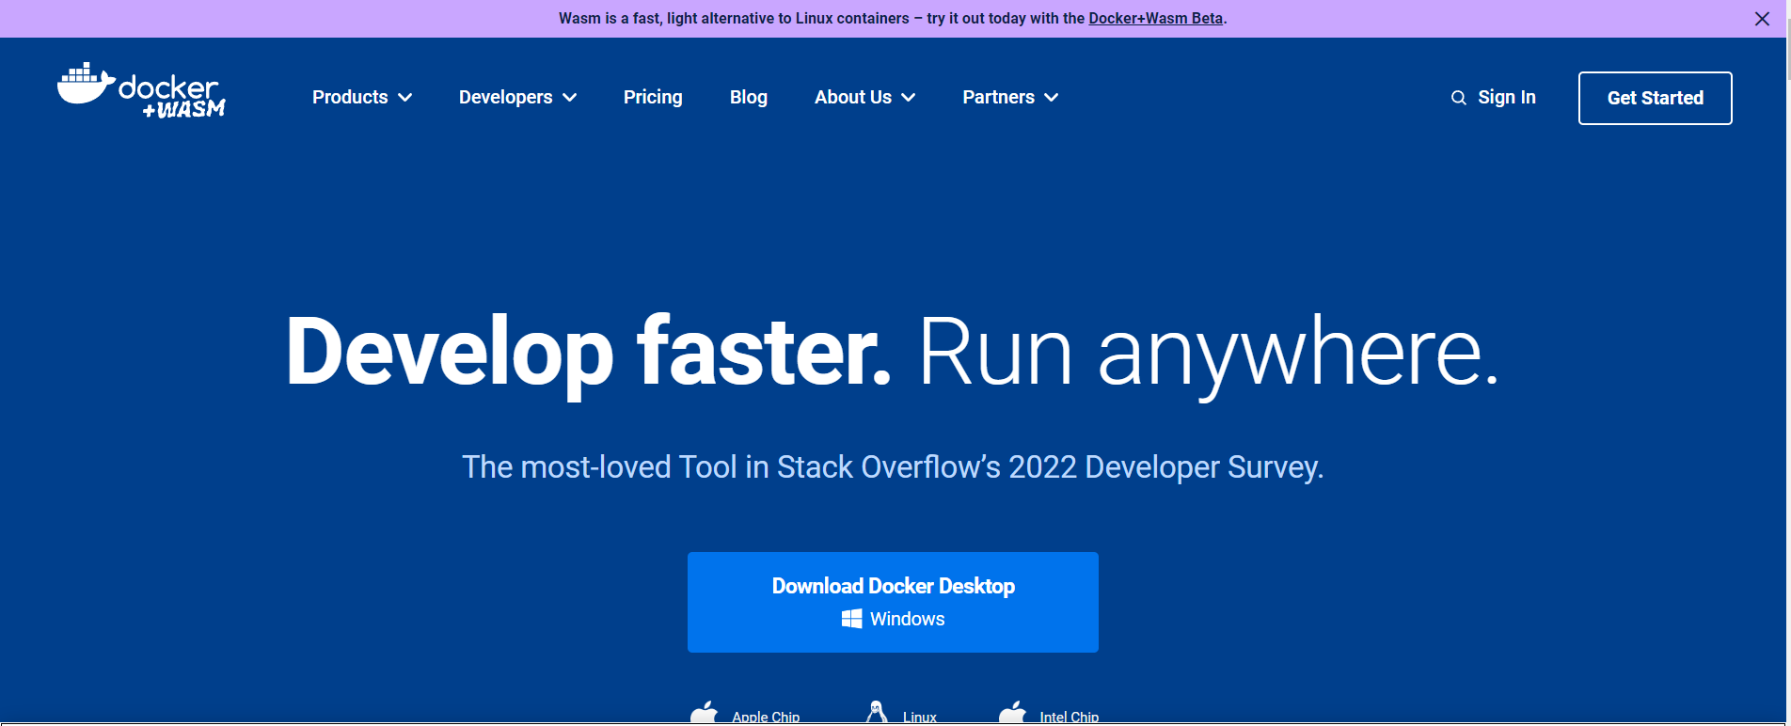1791x726 pixels.
Task: Click the "Windows" label in download button
Action: pos(907,619)
